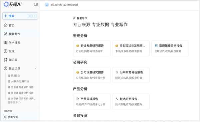Go to 首页 in sidebar

(12, 25)
